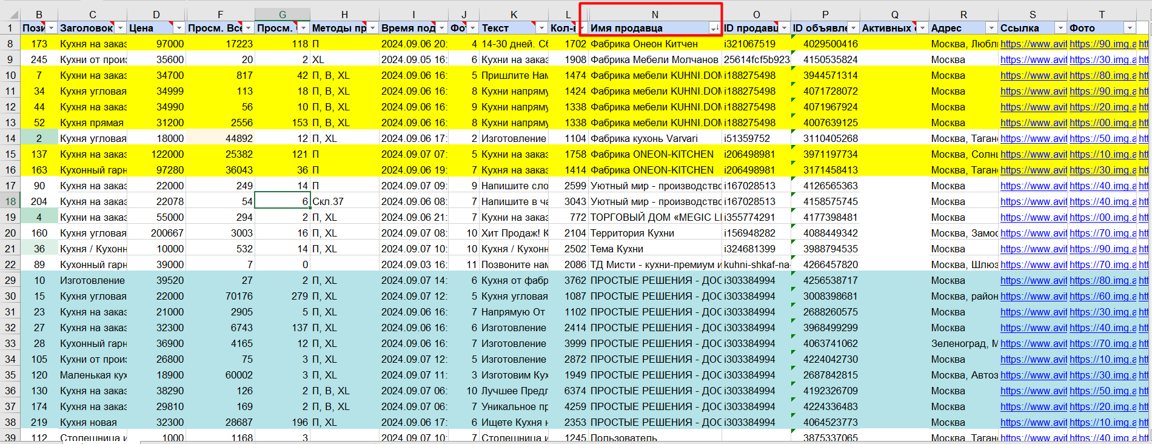Open the Фото link in row 22
The image size is (1152, 444).
pos(1102,264)
